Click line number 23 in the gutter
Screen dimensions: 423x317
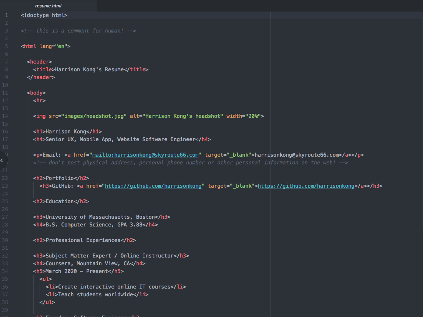5,186
